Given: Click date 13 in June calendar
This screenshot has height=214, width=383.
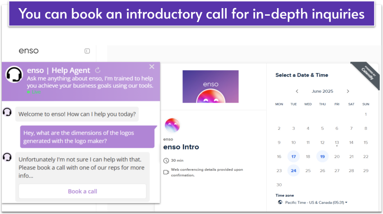Looking at the screenshot, I should click(337, 142).
